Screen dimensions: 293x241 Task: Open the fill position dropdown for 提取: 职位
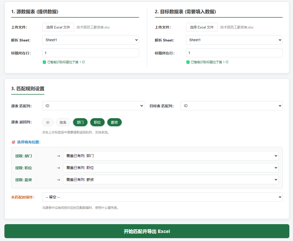point(170,168)
